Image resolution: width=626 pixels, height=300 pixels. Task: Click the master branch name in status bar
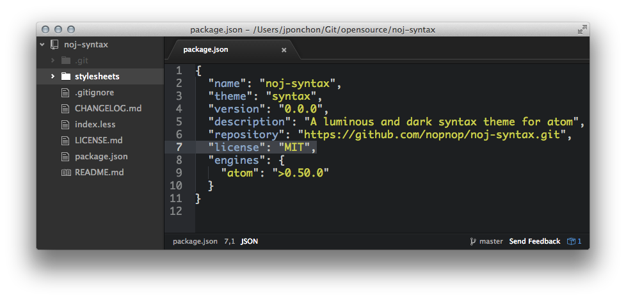click(491, 241)
